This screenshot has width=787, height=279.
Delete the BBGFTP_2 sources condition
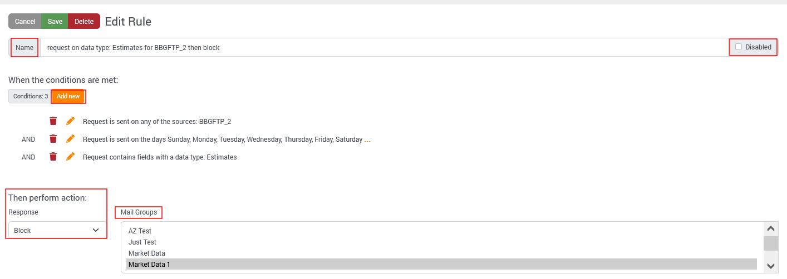(x=53, y=121)
